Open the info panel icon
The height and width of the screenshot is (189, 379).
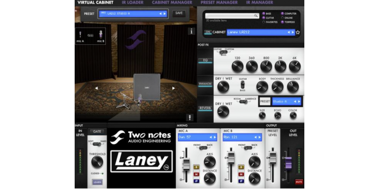pos(191,31)
